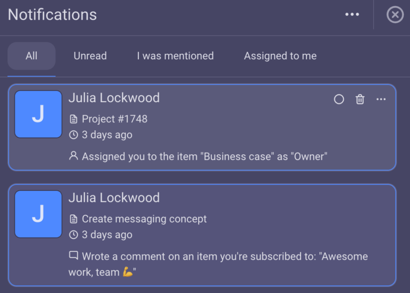The height and width of the screenshot is (293, 410).
Task: Open the I was mentioned filter
Action: [175, 56]
